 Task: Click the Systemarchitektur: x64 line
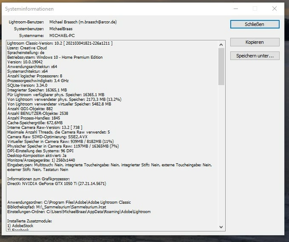28,71
